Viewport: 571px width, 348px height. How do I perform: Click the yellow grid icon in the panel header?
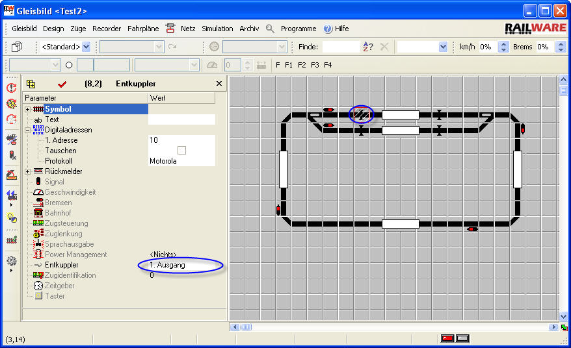[31, 84]
